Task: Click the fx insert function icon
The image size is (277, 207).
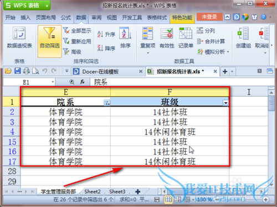Action: tap(83, 82)
